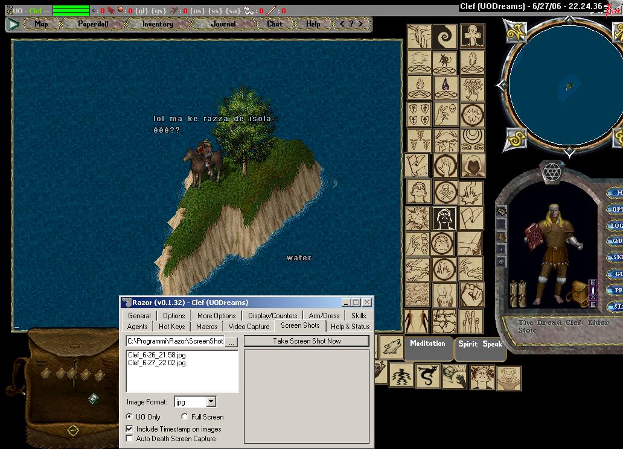Click the four ankh shields icon
This screenshot has width=623, height=449.
click(x=419, y=115)
